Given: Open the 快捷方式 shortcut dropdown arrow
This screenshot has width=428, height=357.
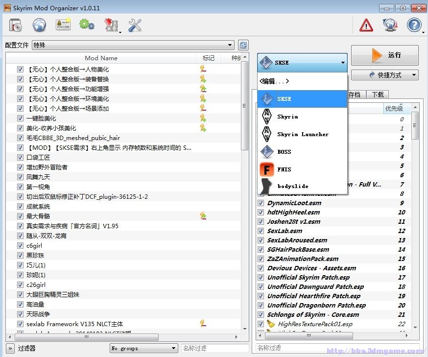Looking at the screenshot, I should 414,75.
